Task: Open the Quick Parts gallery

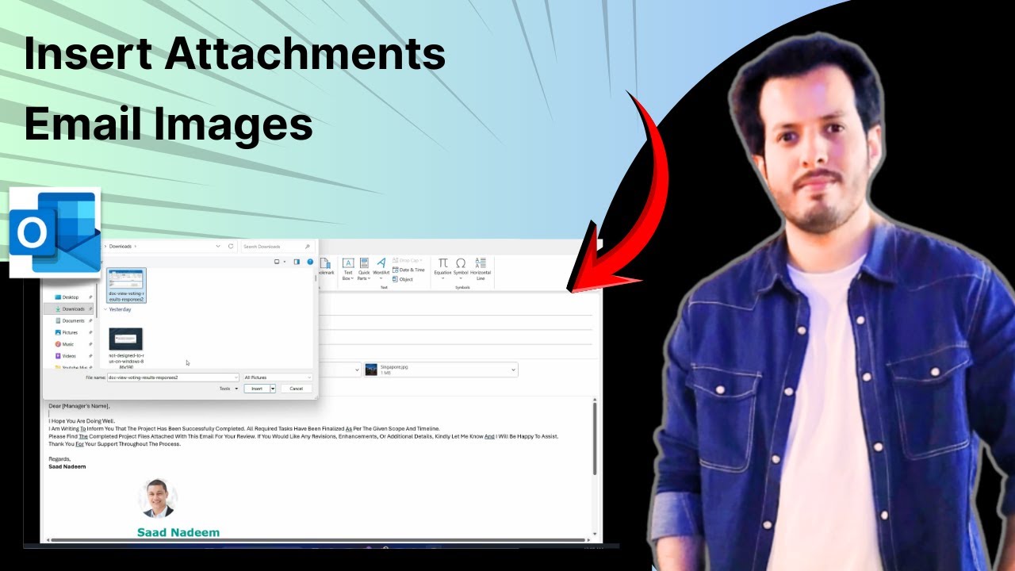Action: [x=364, y=269]
